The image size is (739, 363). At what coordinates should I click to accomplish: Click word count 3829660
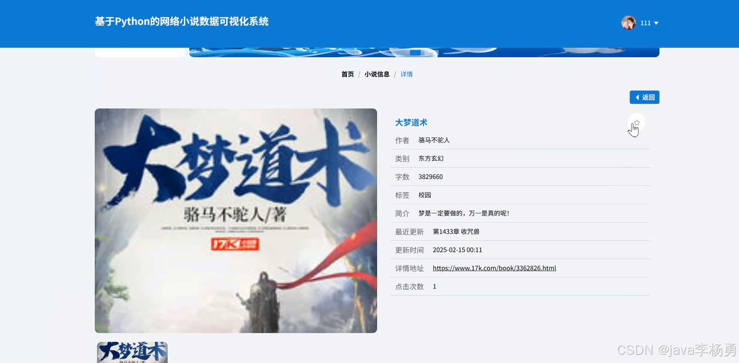click(x=431, y=177)
